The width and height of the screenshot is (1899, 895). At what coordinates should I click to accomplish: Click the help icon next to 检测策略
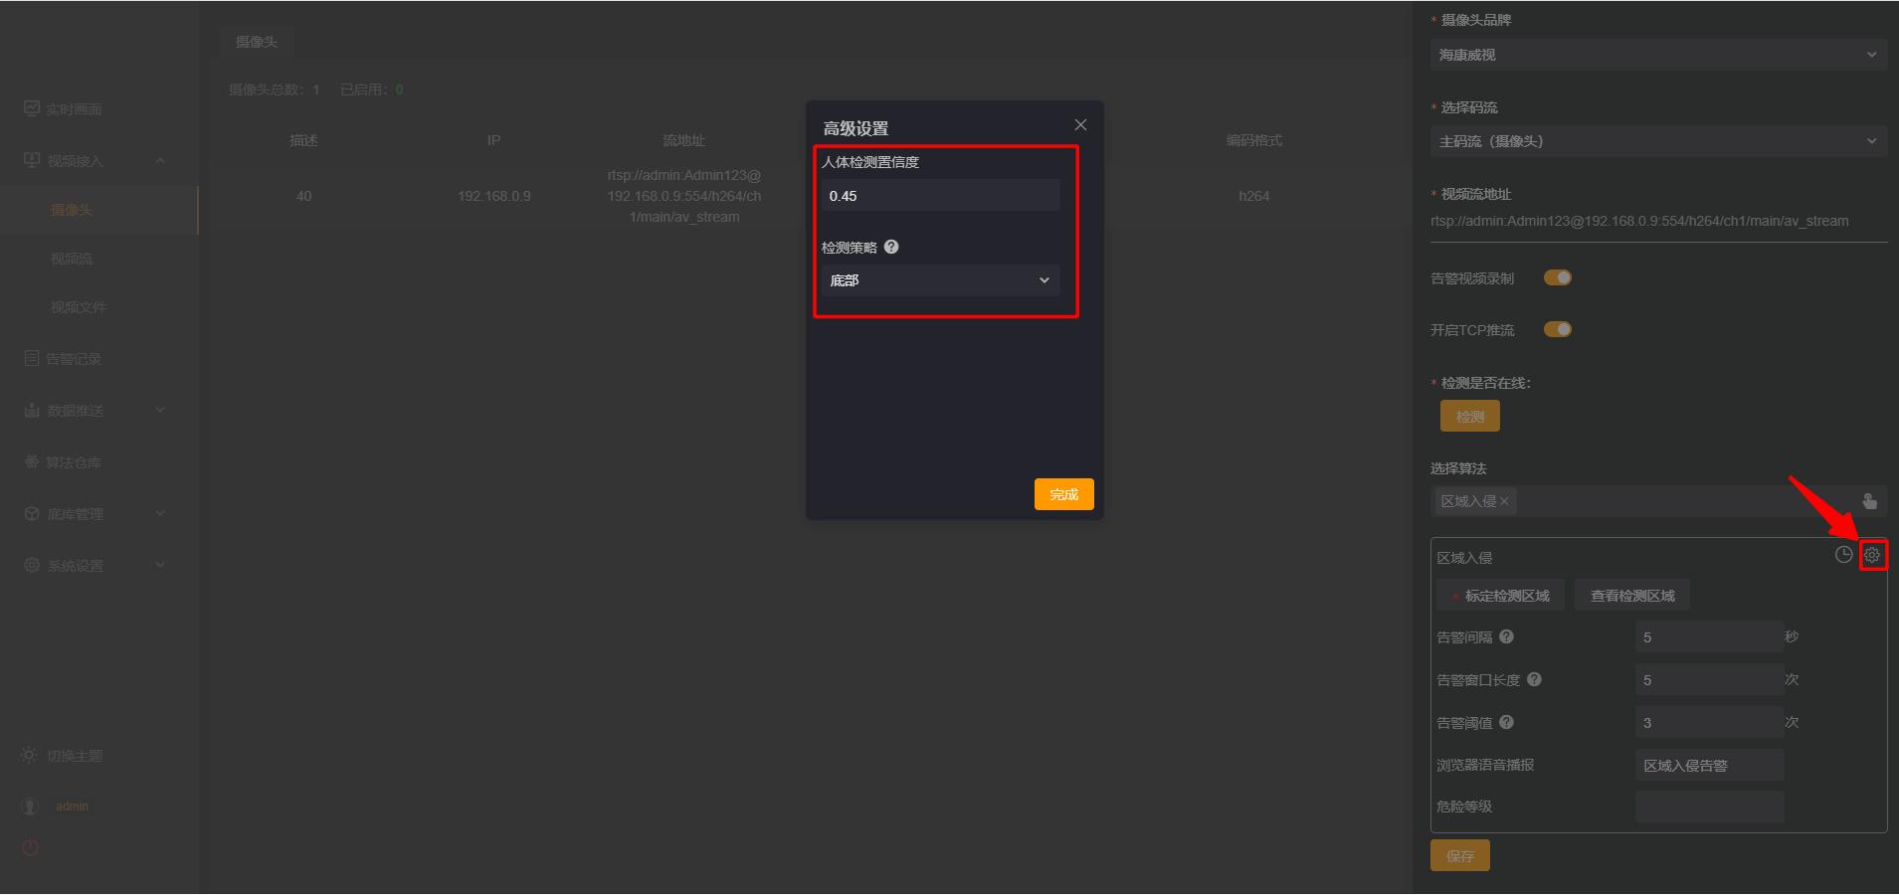coord(891,247)
